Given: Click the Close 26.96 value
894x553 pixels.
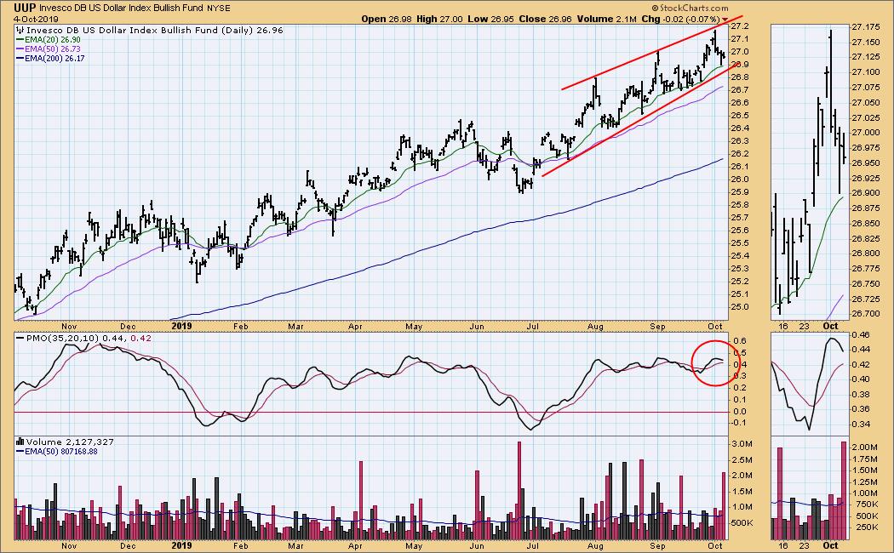Looking at the screenshot, I should [x=545, y=19].
